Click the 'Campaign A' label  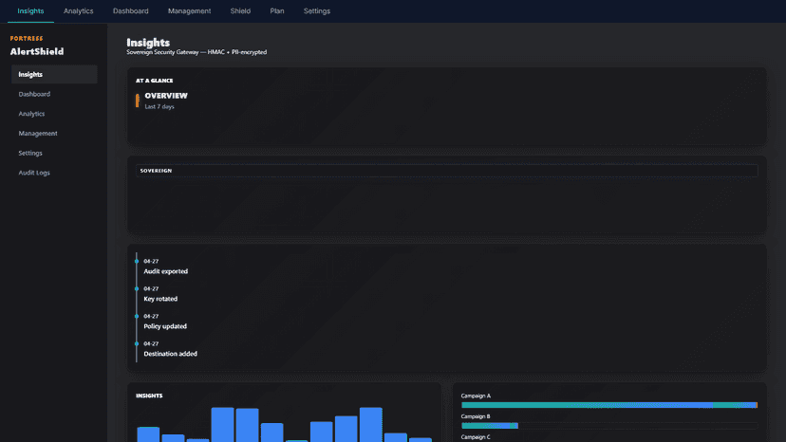(476, 396)
